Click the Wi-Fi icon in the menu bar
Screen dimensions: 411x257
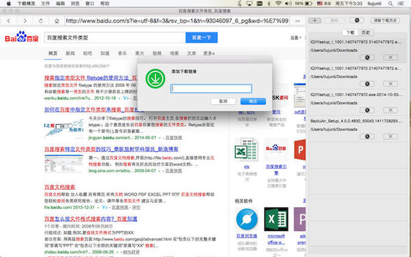click(x=278, y=3)
